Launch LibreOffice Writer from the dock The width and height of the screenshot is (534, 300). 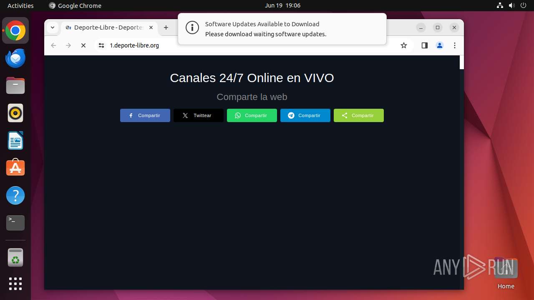pos(15,140)
